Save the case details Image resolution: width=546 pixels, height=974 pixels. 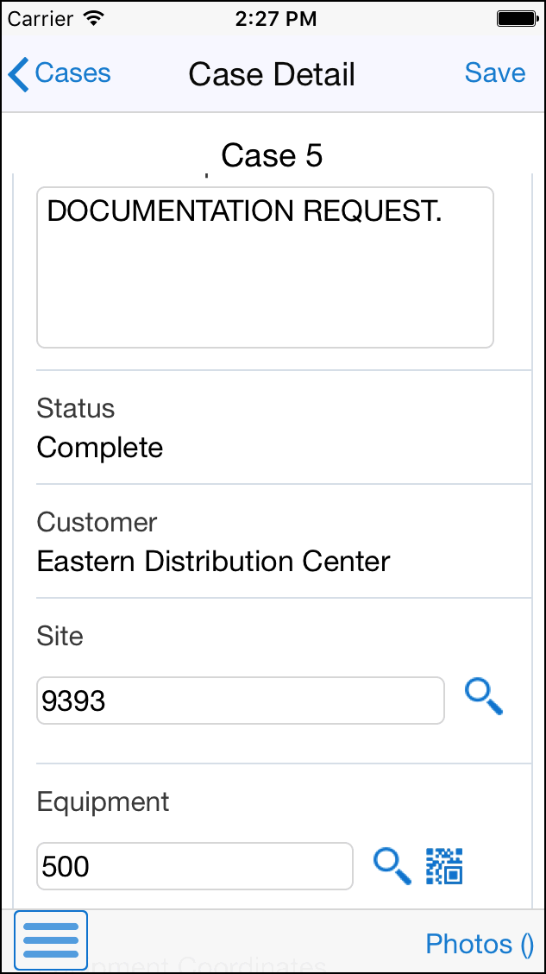point(494,74)
